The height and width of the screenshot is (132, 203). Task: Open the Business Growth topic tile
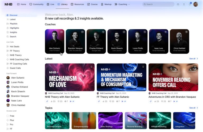(57, 121)
